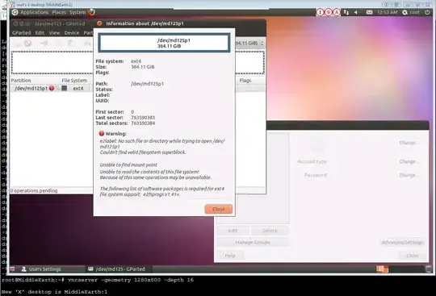Open the mail envelope messaging indicator
Image resolution: width=436 pixels, height=296 pixels.
[369, 12]
